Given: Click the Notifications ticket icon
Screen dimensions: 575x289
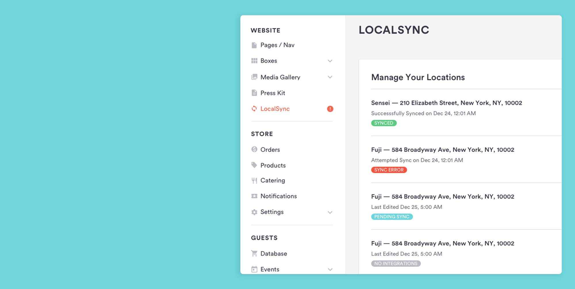Looking at the screenshot, I should tap(254, 196).
